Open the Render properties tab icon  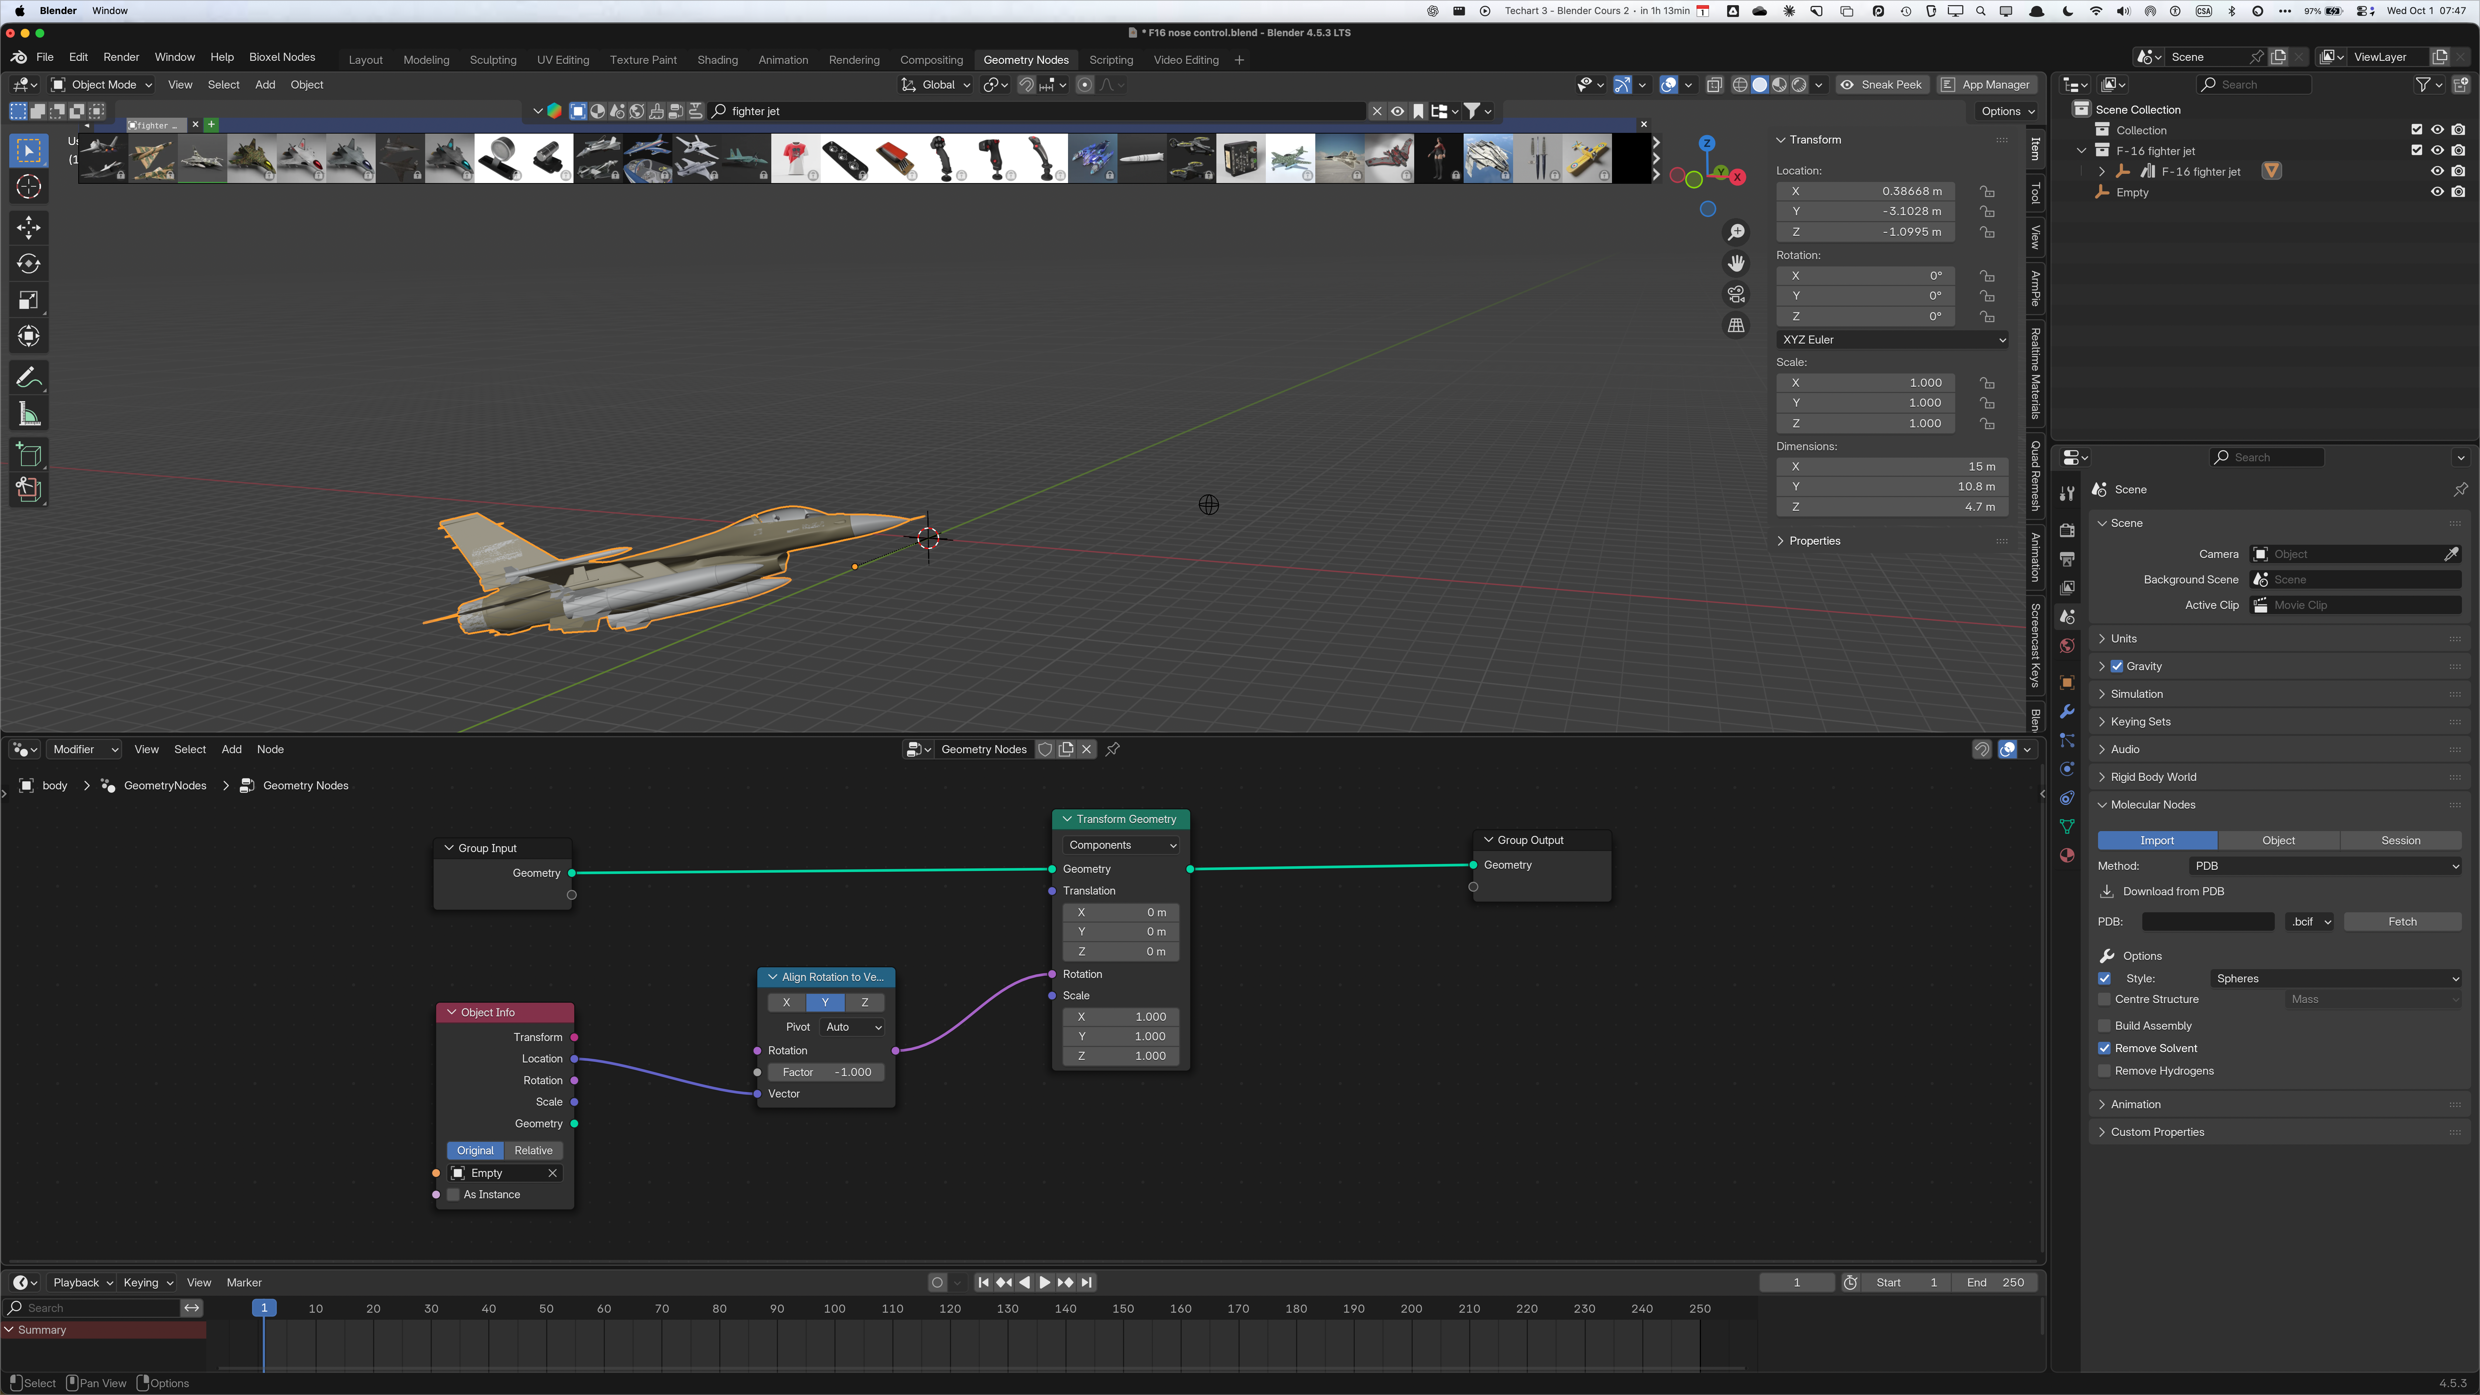(2067, 530)
